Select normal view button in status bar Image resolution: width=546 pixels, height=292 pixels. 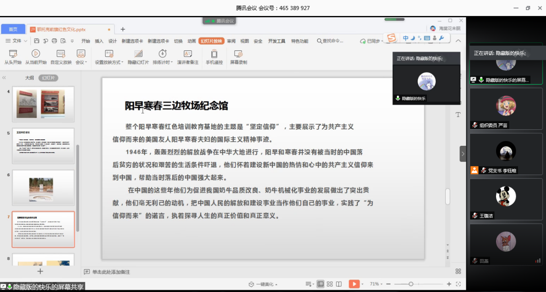(320, 284)
